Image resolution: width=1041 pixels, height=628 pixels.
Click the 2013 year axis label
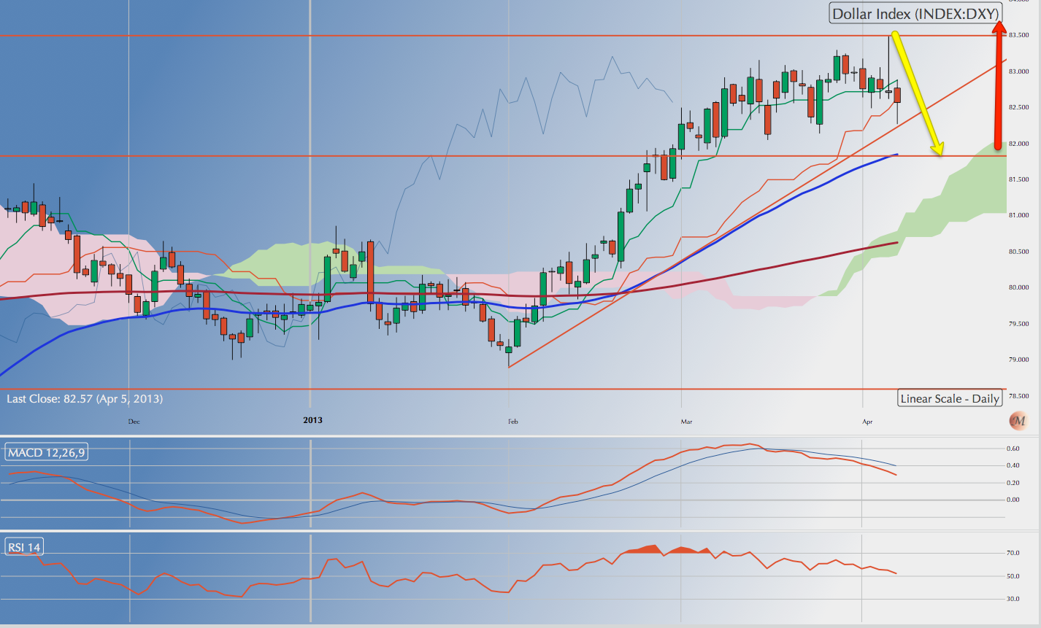point(312,420)
